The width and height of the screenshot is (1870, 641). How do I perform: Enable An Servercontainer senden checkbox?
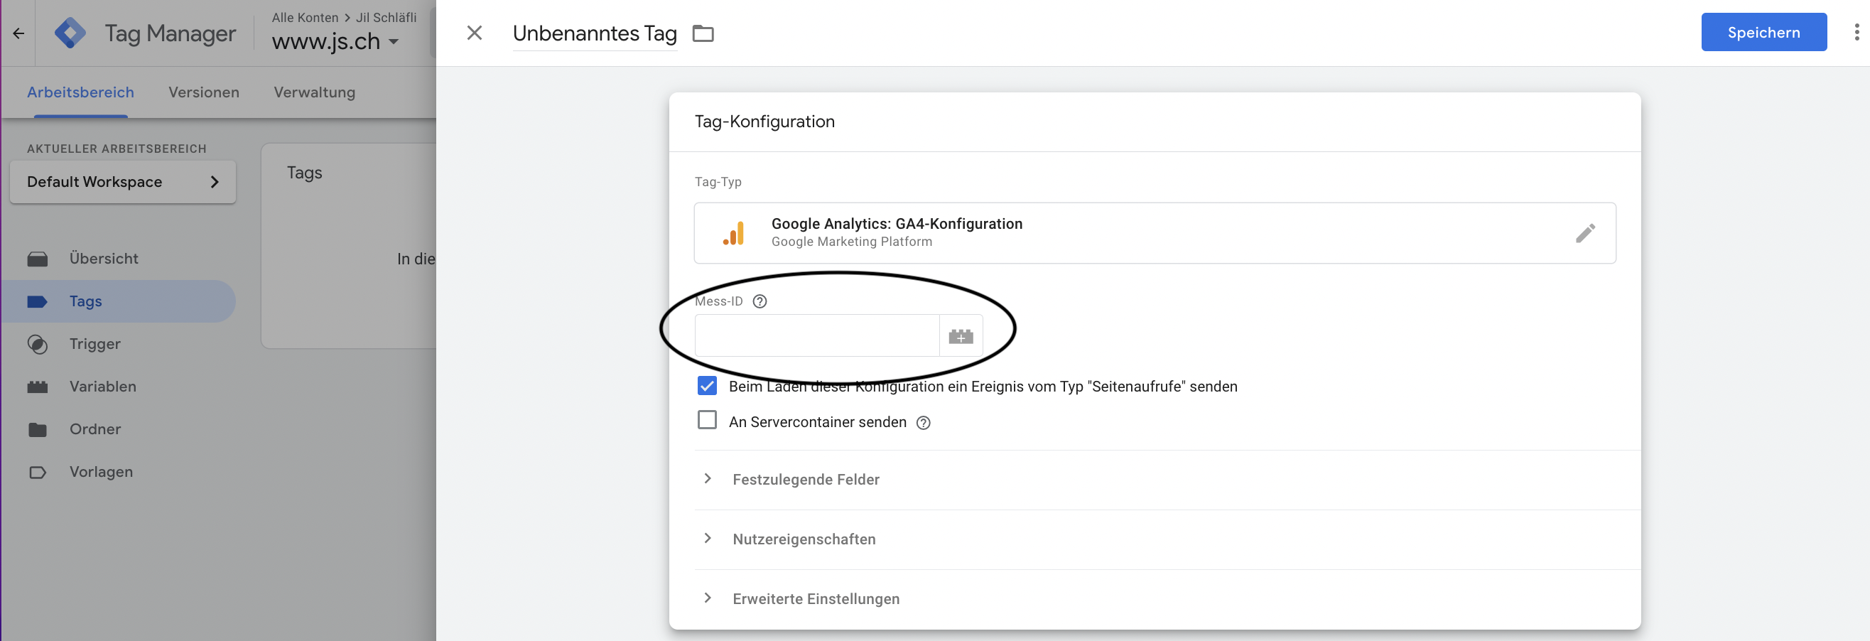click(706, 420)
